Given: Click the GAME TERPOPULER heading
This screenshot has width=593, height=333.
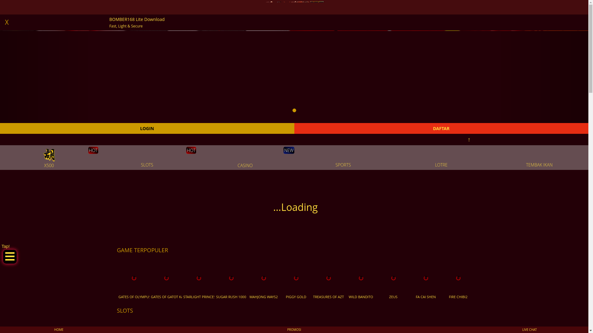Looking at the screenshot, I should 142,250.
